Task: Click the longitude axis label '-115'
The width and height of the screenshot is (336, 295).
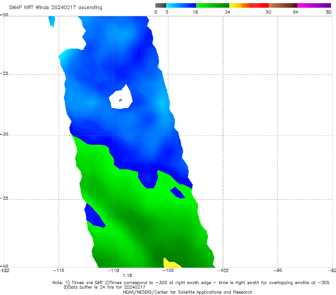Action: click(x=59, y=270)
